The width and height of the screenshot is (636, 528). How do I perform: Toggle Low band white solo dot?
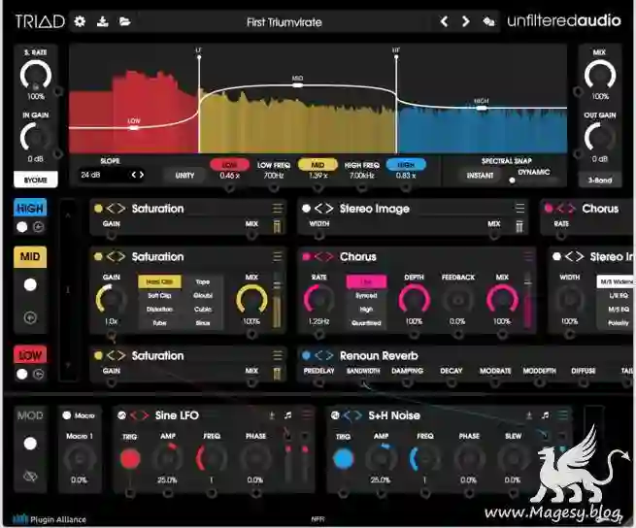22,375
